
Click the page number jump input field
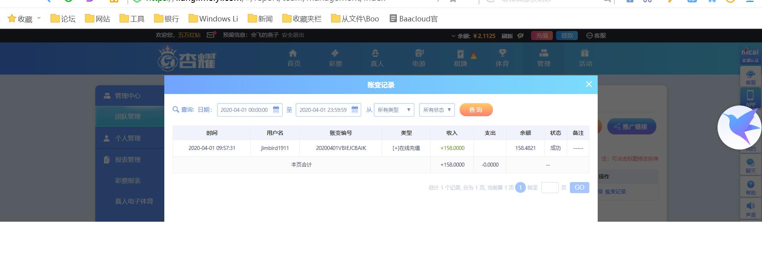(550, 188)
